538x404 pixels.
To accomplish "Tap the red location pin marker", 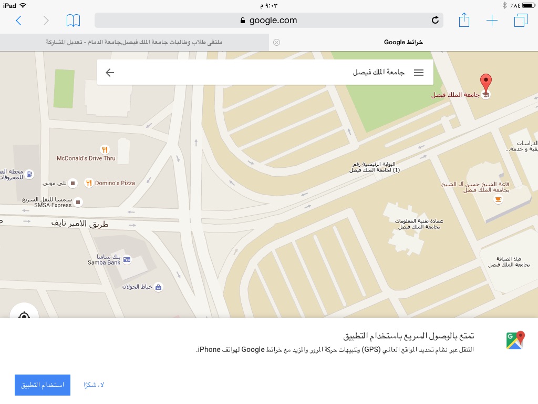I will (x=485, y=83).
